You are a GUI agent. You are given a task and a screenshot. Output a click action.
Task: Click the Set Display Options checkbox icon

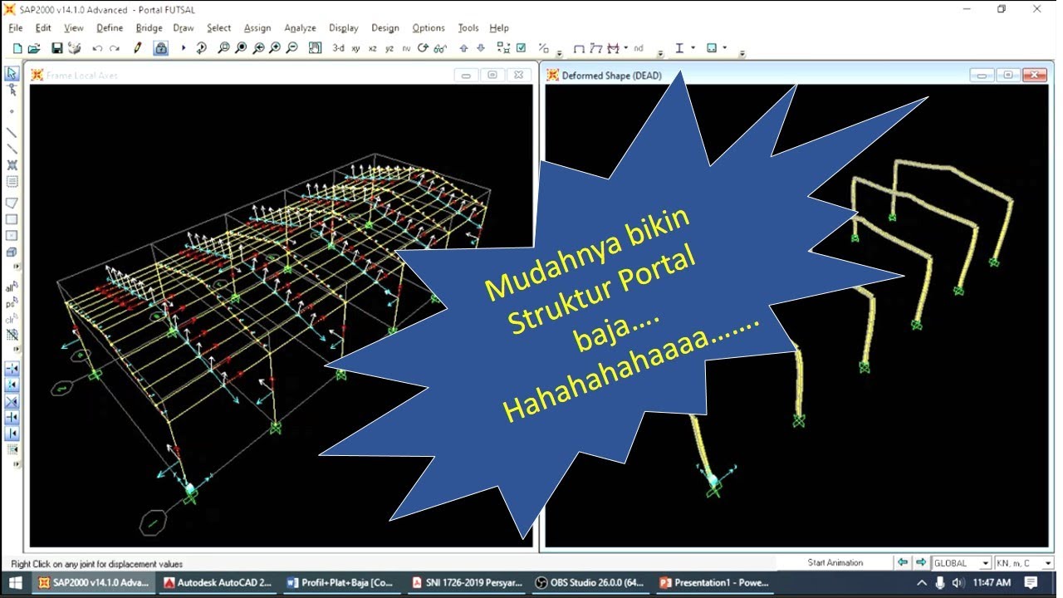[521, 48]
